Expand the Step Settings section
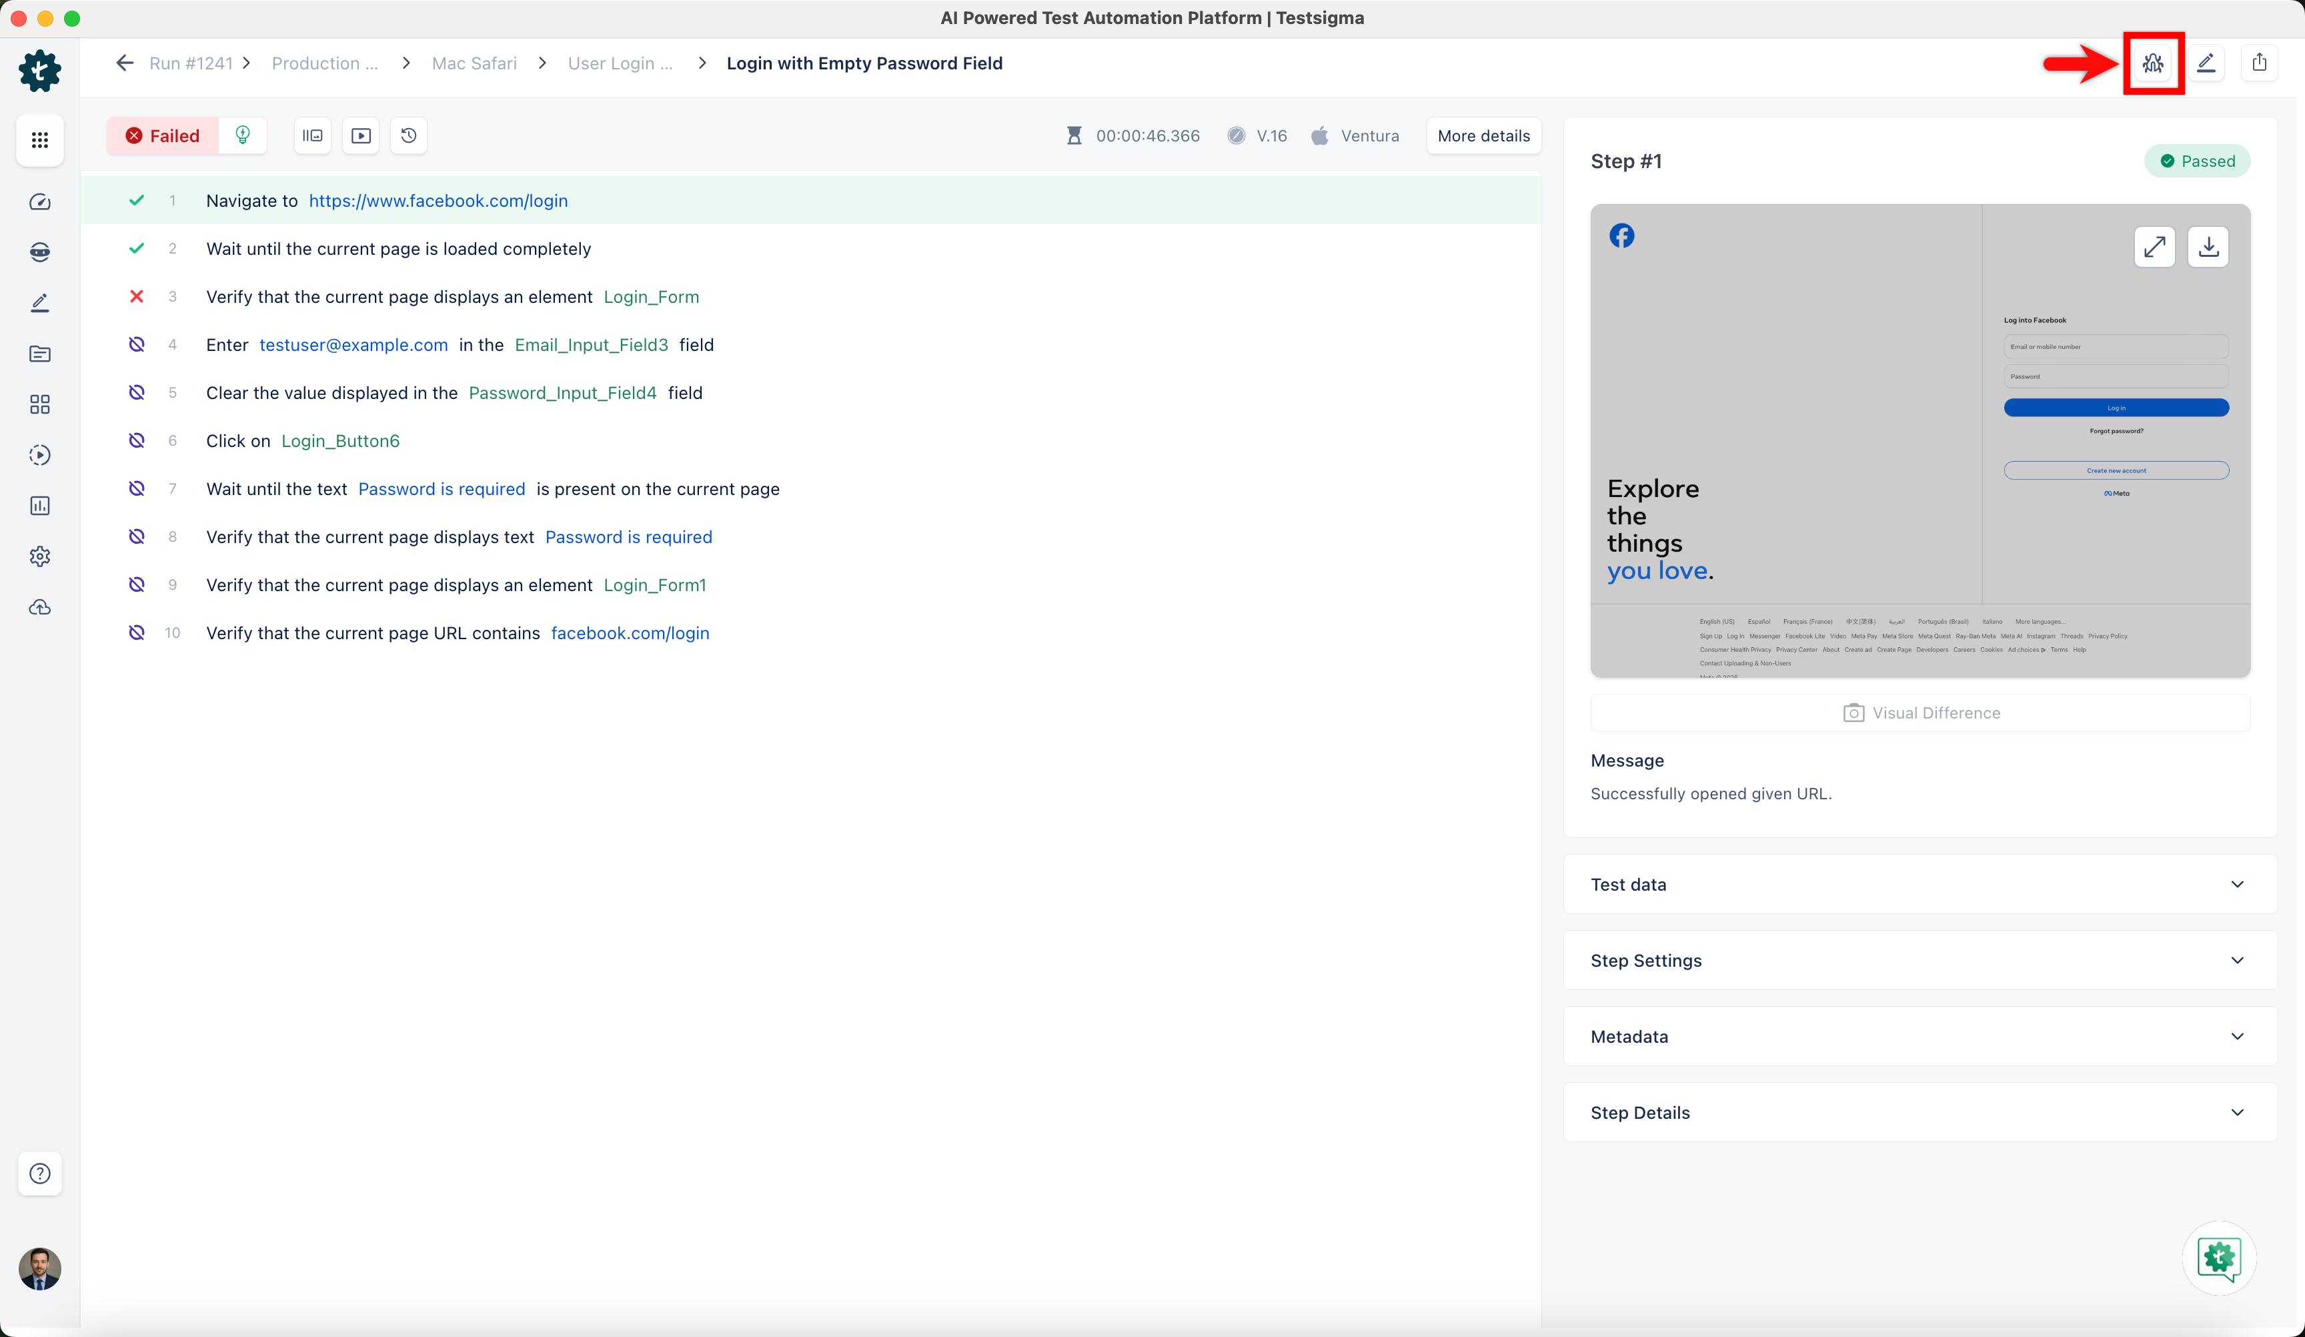The image size is (2305, 1337). tap(1921, 960)
